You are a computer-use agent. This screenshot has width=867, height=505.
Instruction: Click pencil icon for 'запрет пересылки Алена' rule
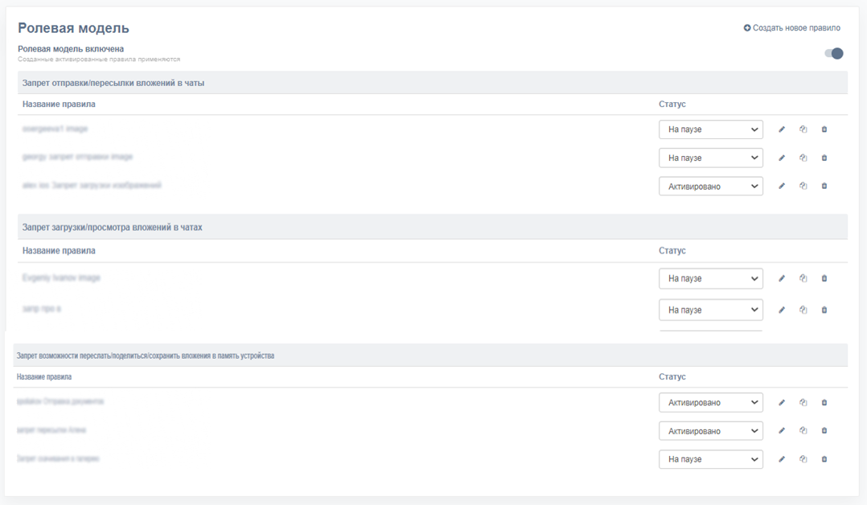tap(782, 431)
